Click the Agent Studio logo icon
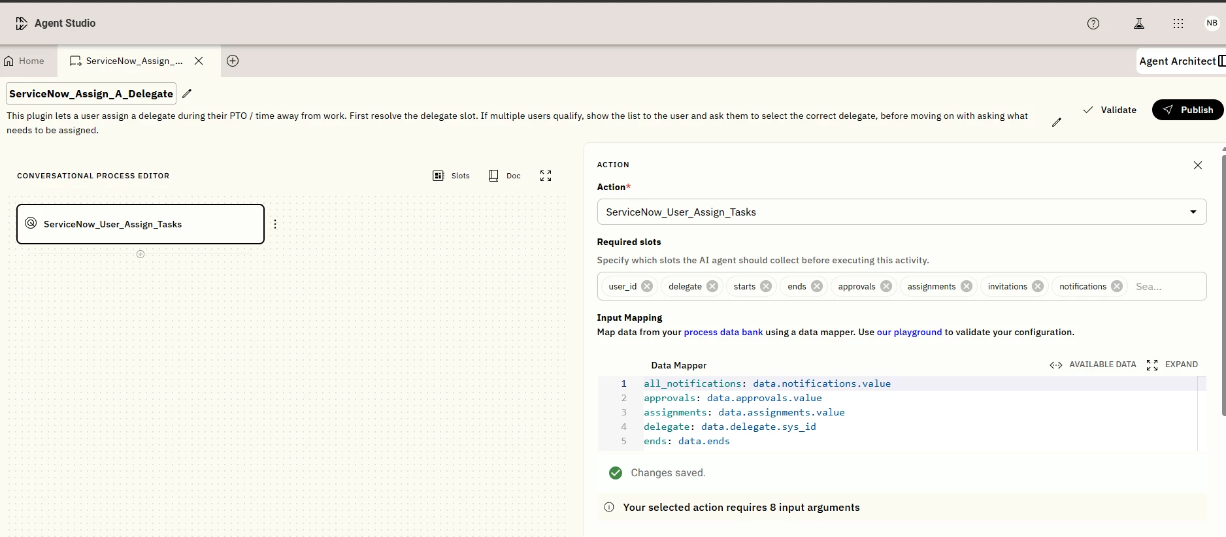Image resolution: width=1226 pixels, height=537 pixels. click(x=22, y=24)
